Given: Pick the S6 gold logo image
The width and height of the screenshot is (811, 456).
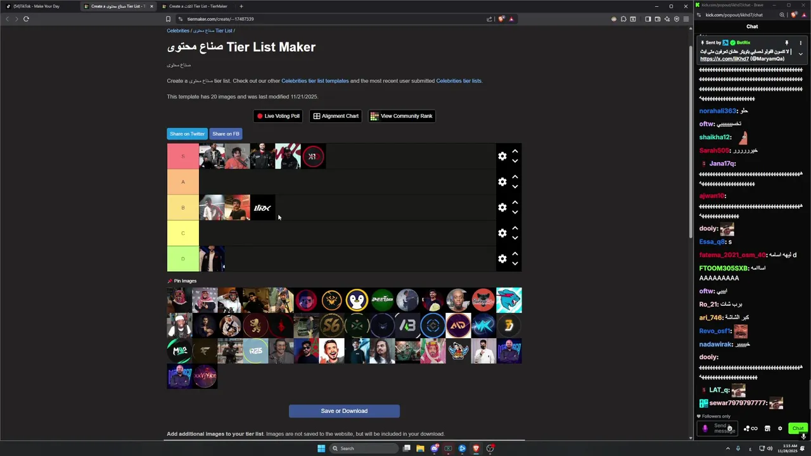Looking at the screenshot, I should pyautogui.click(x=331, y=326).
